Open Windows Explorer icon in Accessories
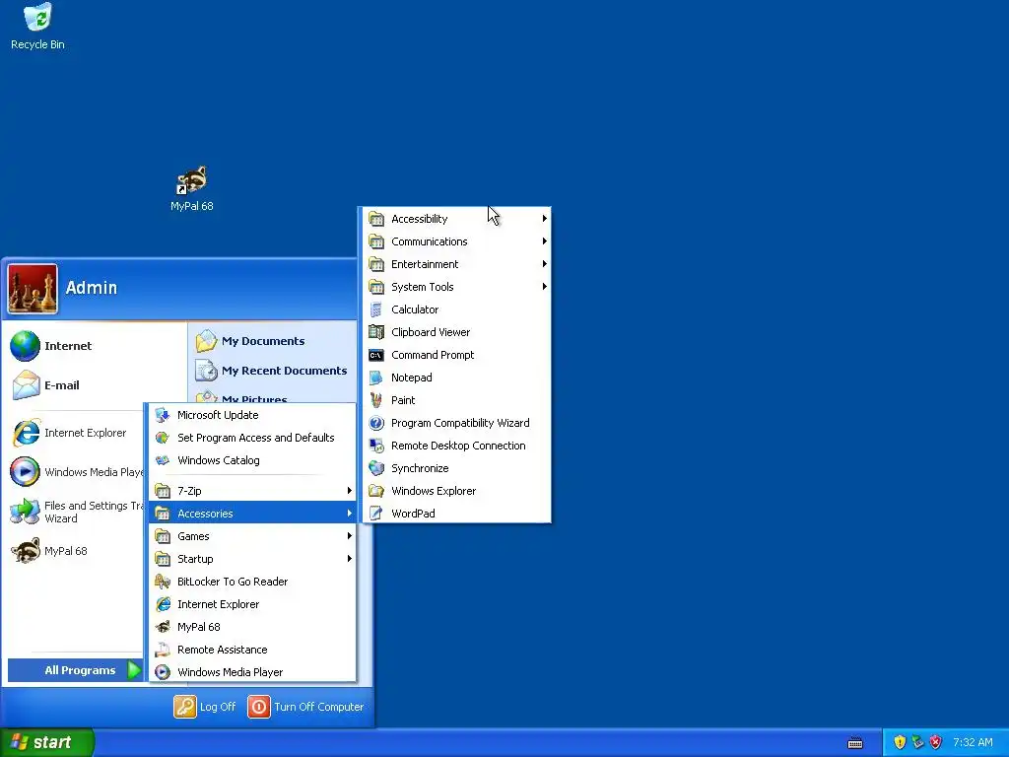1009x757 pixels. [x=376, y=491]
